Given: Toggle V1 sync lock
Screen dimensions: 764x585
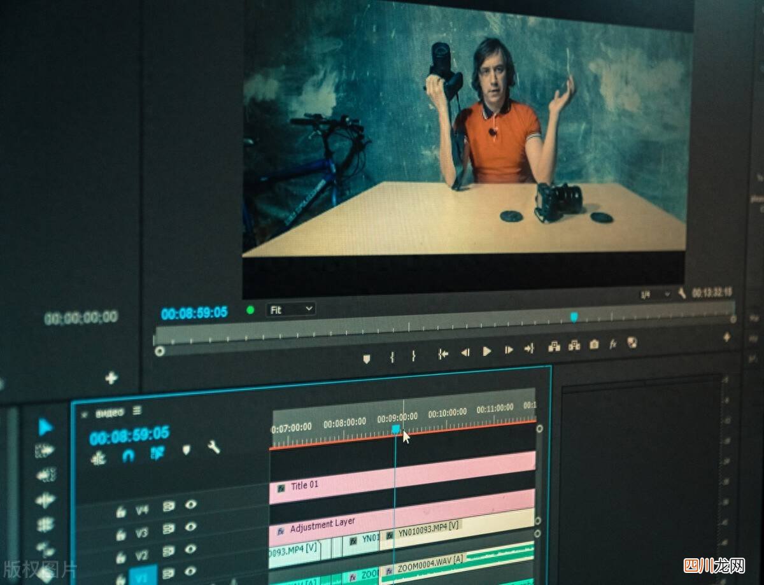Looking at the screenshot, I should (x=168, y=573).
